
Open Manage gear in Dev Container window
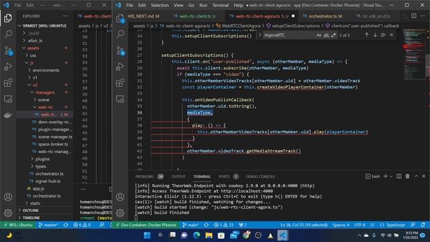(x=120, y=213)
